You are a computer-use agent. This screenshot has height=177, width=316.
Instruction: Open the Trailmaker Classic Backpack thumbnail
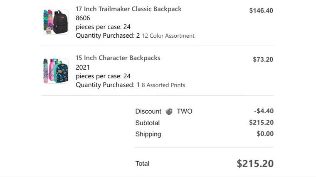56,22
